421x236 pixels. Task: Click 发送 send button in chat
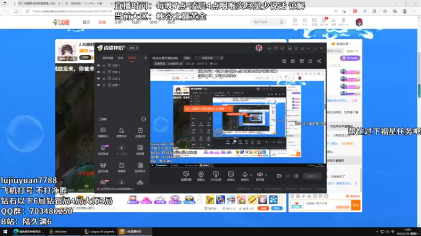click(356, 205)
